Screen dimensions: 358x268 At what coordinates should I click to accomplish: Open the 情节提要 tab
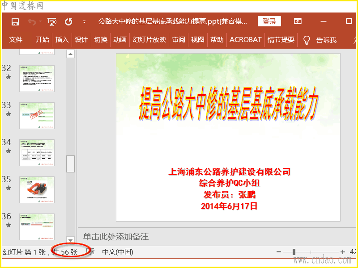281,40
